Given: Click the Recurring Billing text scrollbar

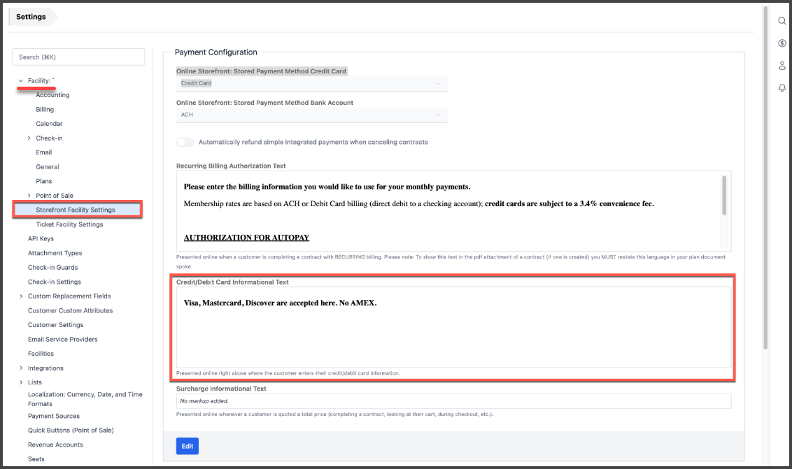Looking at the screenshot, I should pyautogui.click(x=724, y=196).
